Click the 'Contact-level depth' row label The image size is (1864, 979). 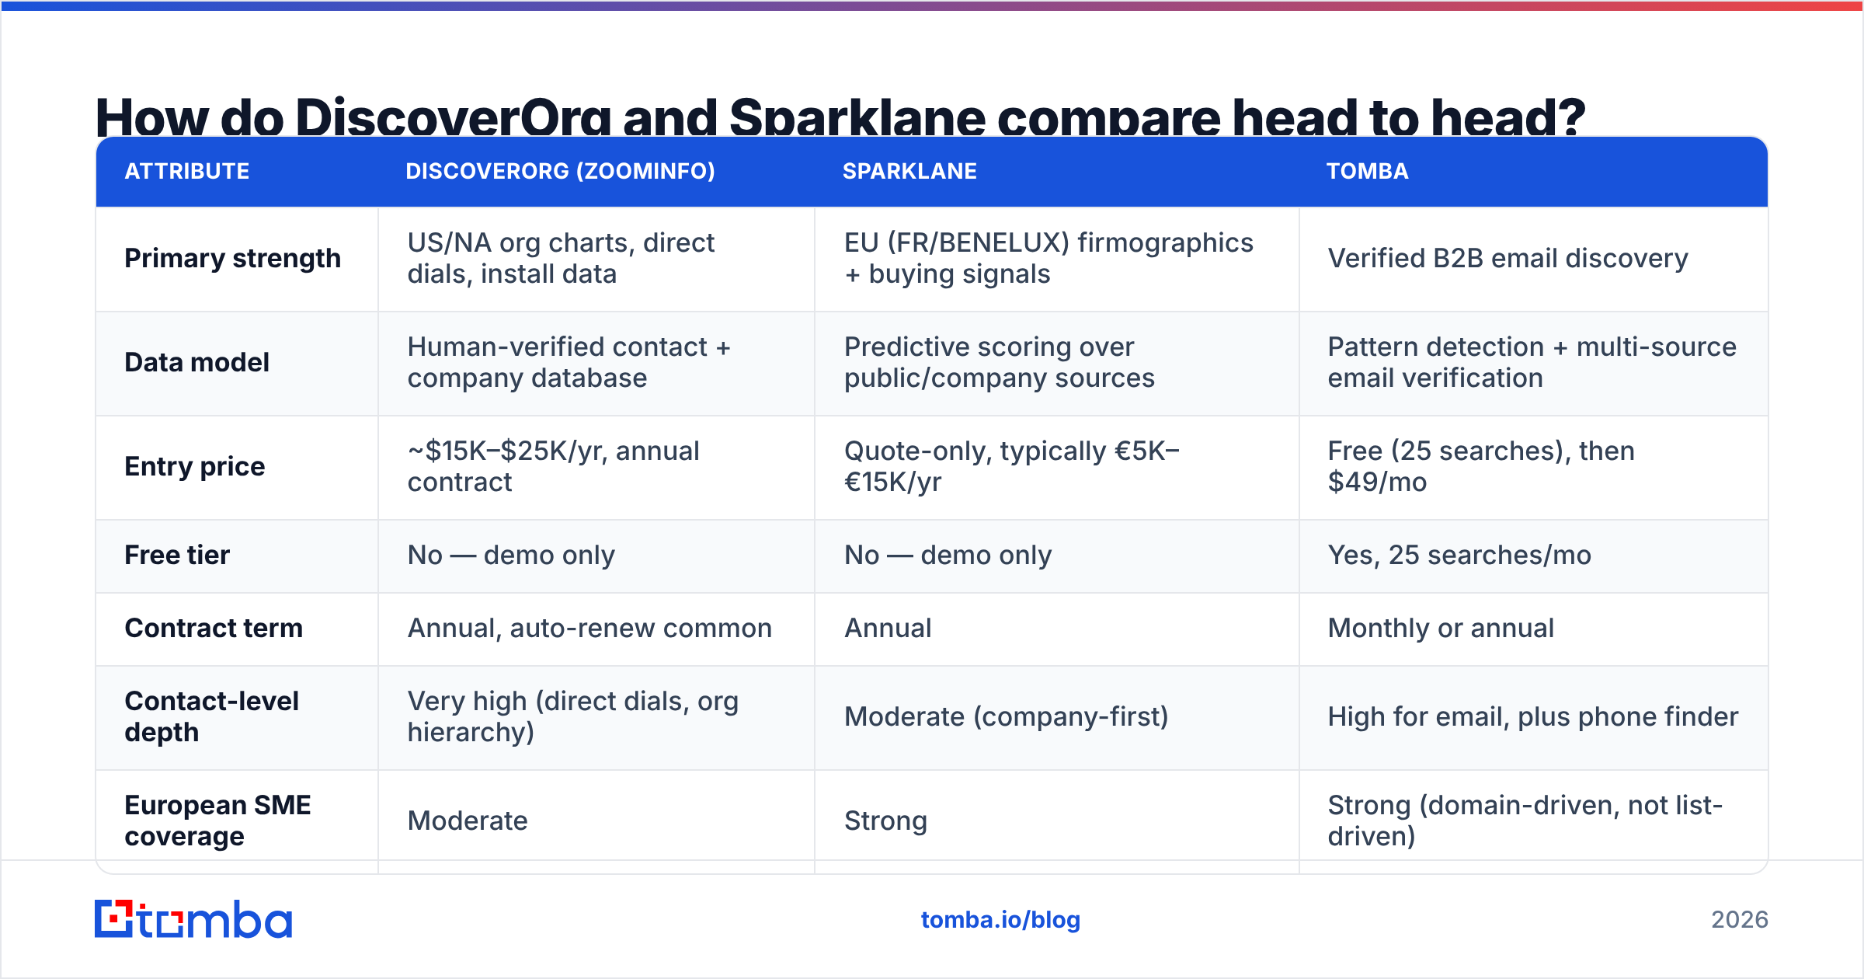211,716
